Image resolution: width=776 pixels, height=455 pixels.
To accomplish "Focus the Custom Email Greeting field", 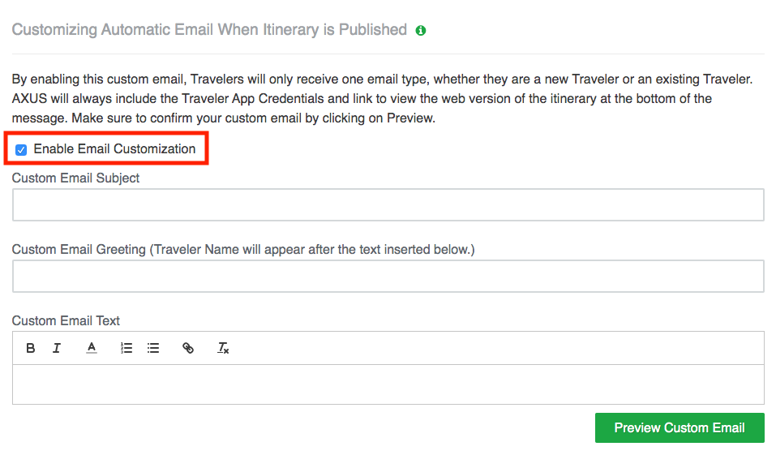I will (x=388, y=276).
